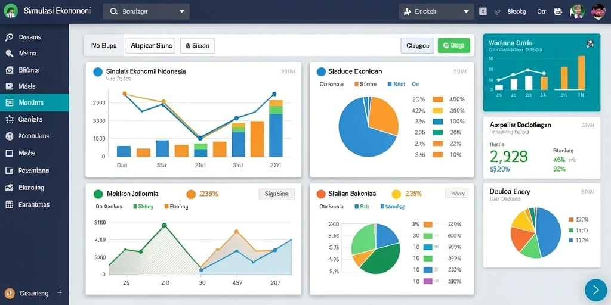This screenshot has width=611, height=305.
Task: Switch to the No Elupa tab
Action: coord(104,45)
